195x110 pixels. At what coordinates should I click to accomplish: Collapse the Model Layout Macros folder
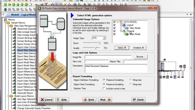click(9, 96)
